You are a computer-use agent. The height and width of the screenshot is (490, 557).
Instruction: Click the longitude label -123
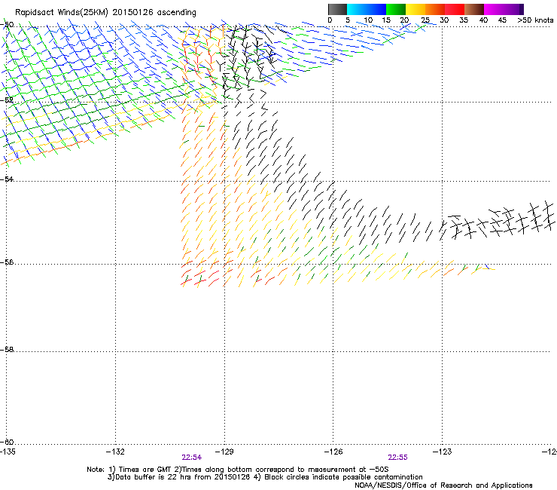coord(442,452)
